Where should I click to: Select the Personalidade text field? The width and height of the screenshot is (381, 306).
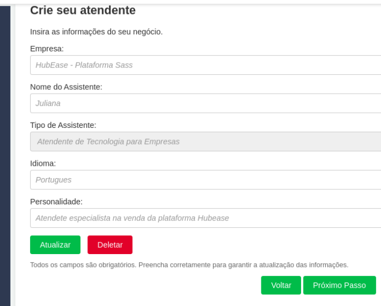pyautogui.click(x=204, y=218)
